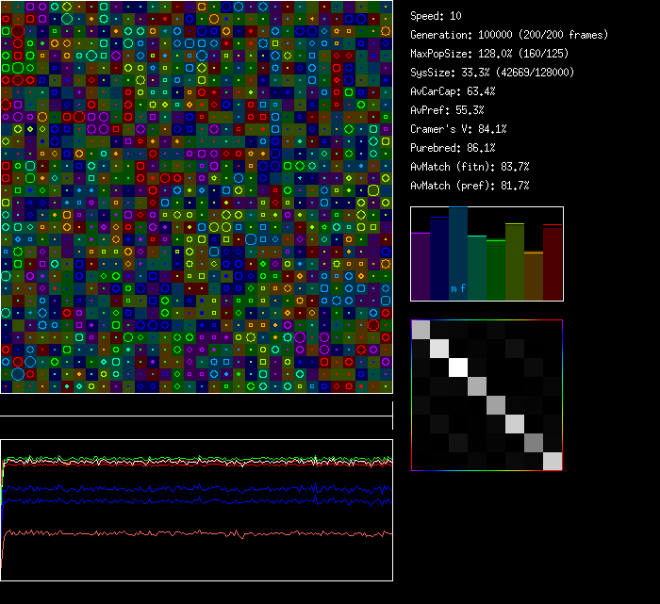660x604 pixels.
Task: Click the AvMatch (pref): 81.7% line
Action: coord(470,186)
